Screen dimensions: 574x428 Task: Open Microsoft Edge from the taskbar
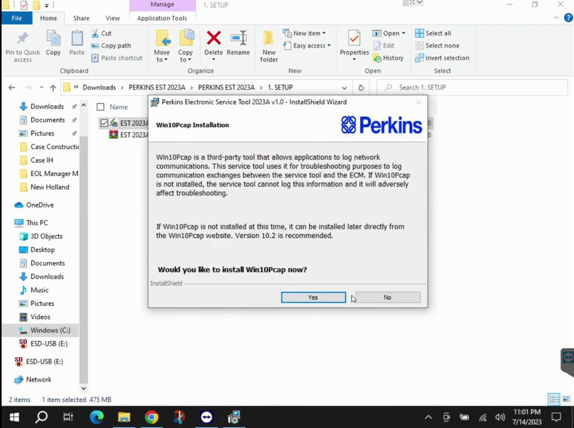96,417
